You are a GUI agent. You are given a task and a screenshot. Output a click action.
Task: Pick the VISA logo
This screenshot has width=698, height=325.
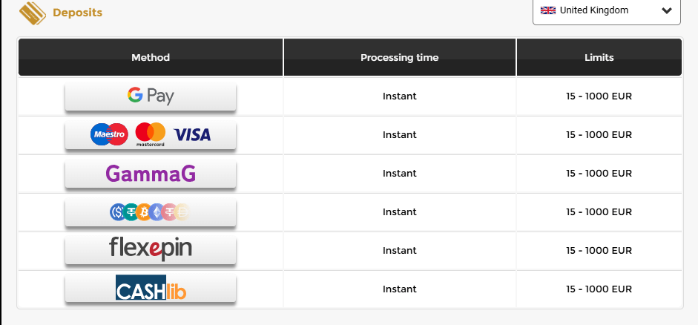192,134
